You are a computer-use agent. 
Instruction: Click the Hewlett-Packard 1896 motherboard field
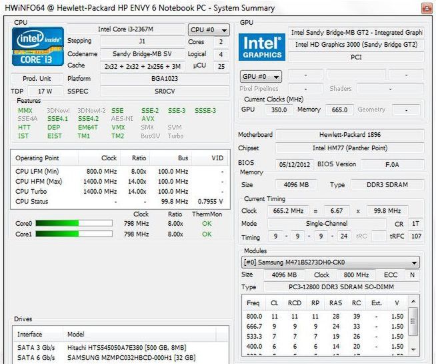click(350, 135)
